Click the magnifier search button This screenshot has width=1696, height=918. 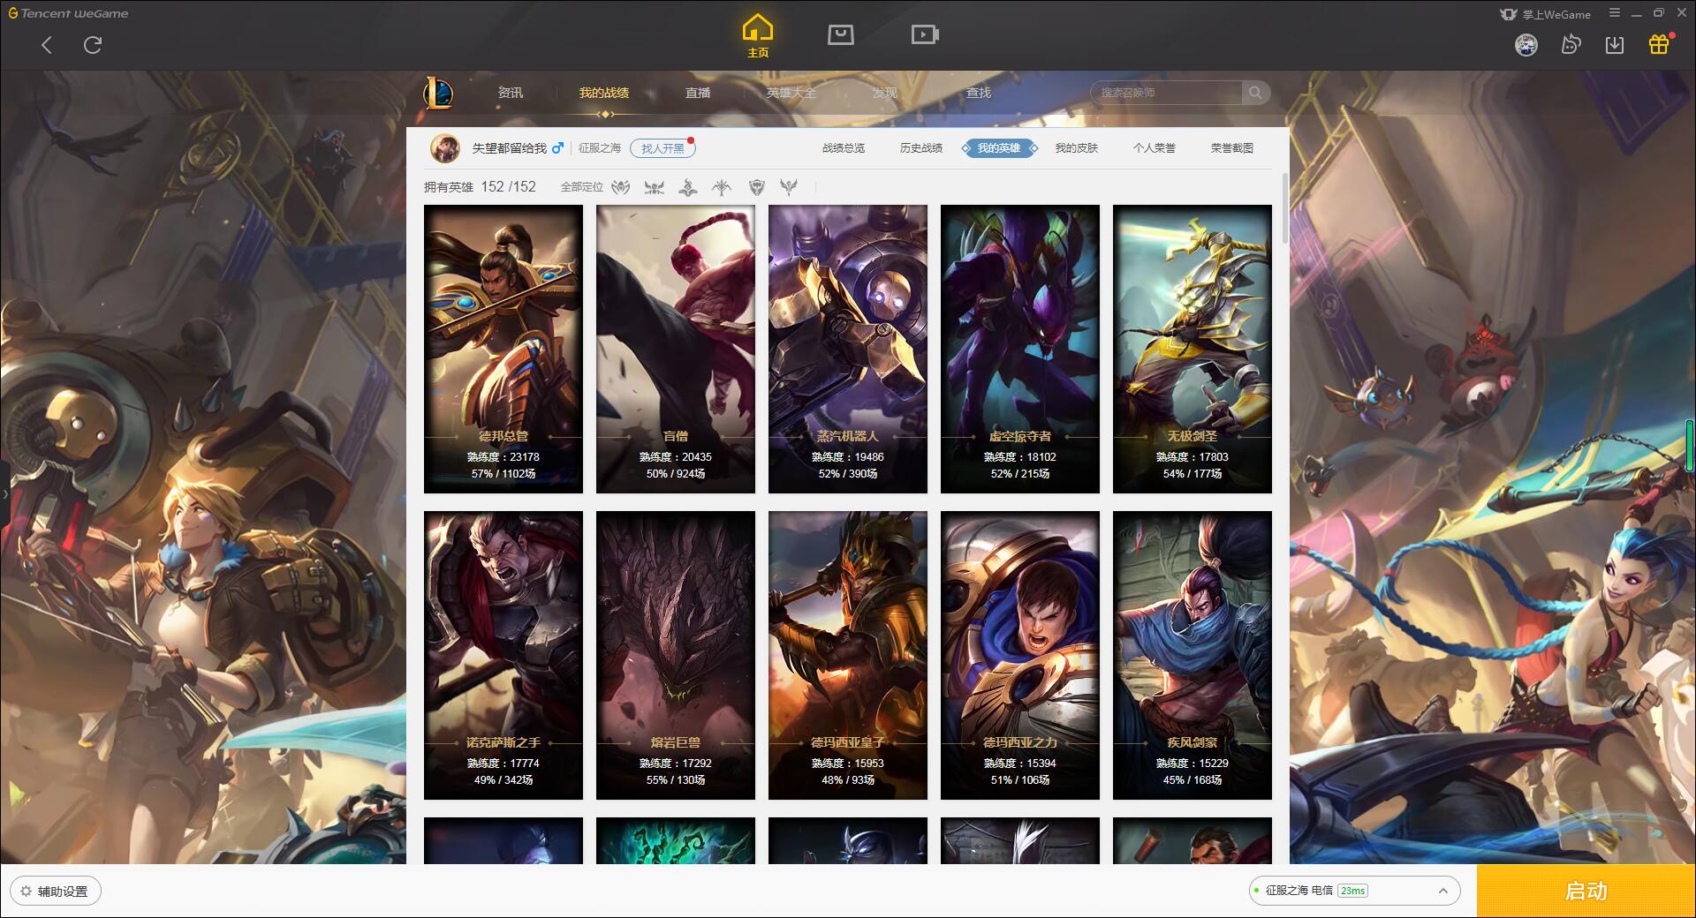(x=1255, y=93)
